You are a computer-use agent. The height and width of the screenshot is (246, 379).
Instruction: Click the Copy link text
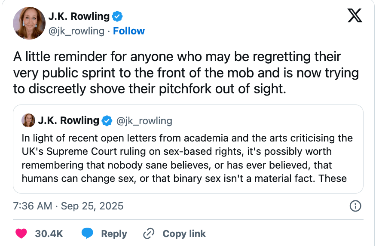pyautogui.click(x=184, y=234)
